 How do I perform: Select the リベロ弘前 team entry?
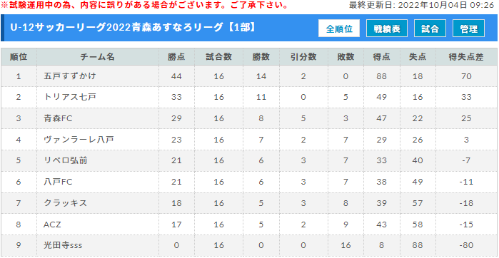(66, 161)
